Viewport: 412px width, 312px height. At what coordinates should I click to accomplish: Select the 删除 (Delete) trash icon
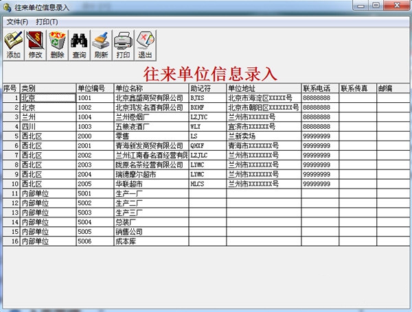[x=57, y=45]
